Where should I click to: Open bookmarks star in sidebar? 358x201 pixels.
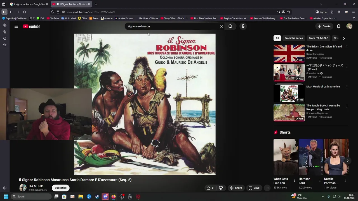[5, 45]
